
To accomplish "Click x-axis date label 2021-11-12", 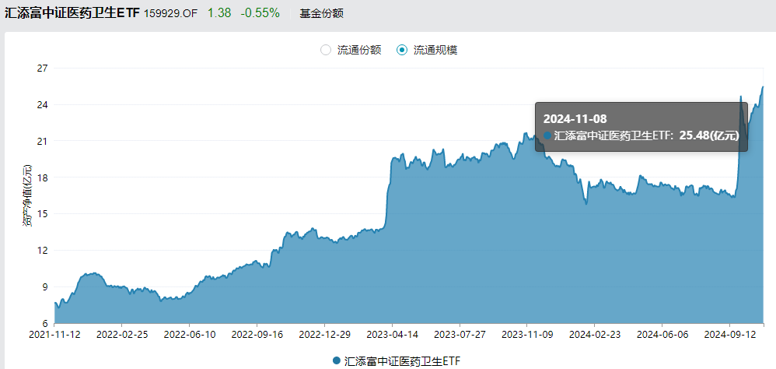I will point(54,334).
